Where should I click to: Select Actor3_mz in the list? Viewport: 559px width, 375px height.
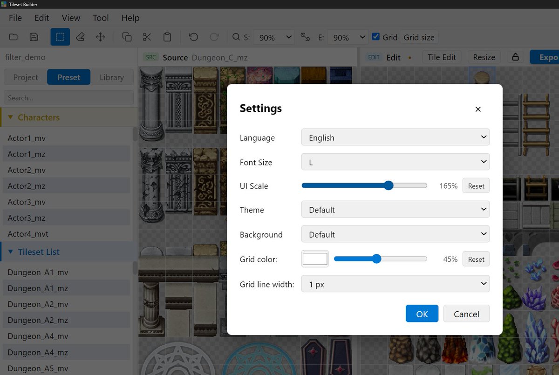(66, 218)
